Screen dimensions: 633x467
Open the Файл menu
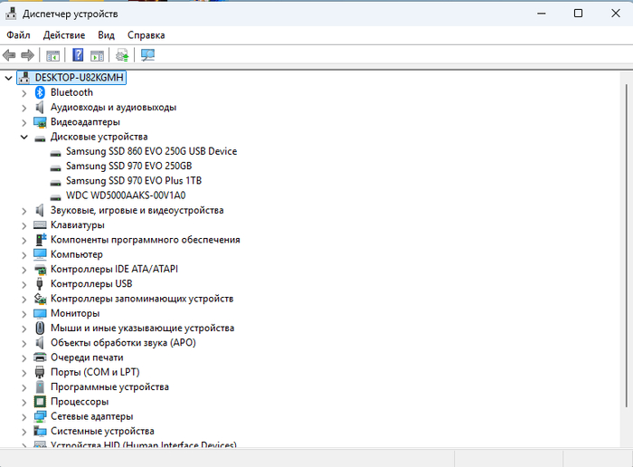[x=18, y=35]
